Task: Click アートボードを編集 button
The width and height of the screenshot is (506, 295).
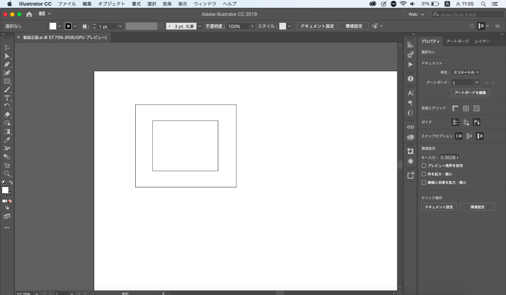Action: 470,93
